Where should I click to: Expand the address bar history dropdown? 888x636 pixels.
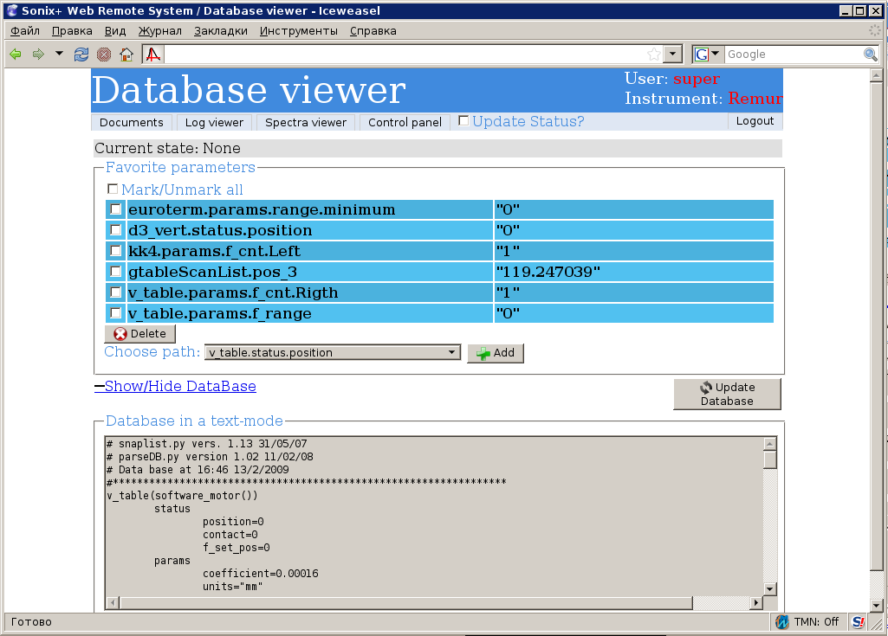coord(673,55)
